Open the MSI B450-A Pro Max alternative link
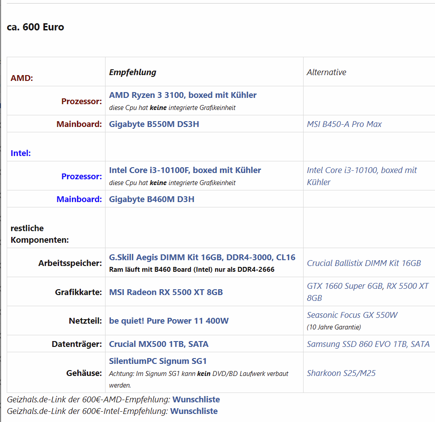Viewport: 435px width, 422px height. click(344, 124)
